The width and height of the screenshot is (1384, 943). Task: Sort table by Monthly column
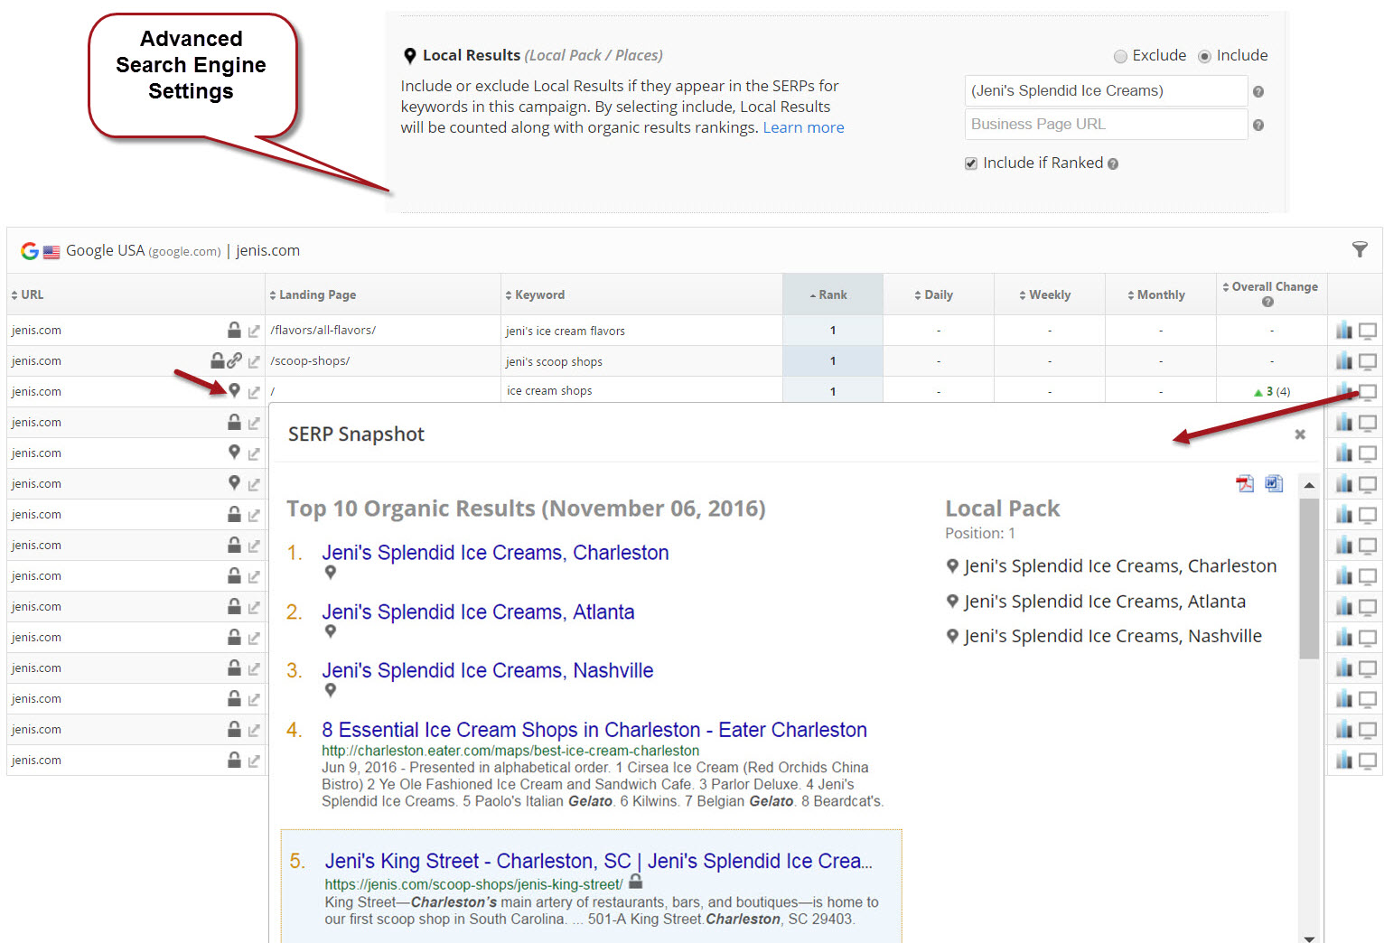(x=1160, y=295)
